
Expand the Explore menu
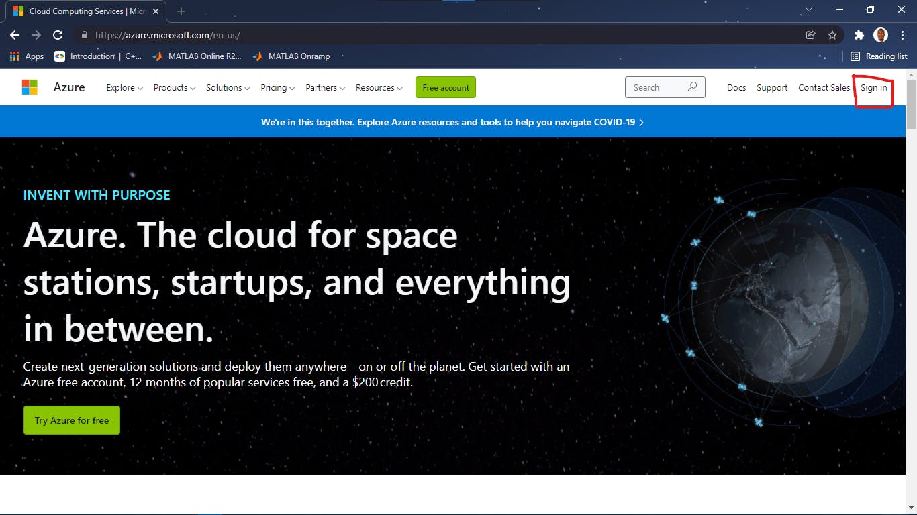(x=125, y=87)
